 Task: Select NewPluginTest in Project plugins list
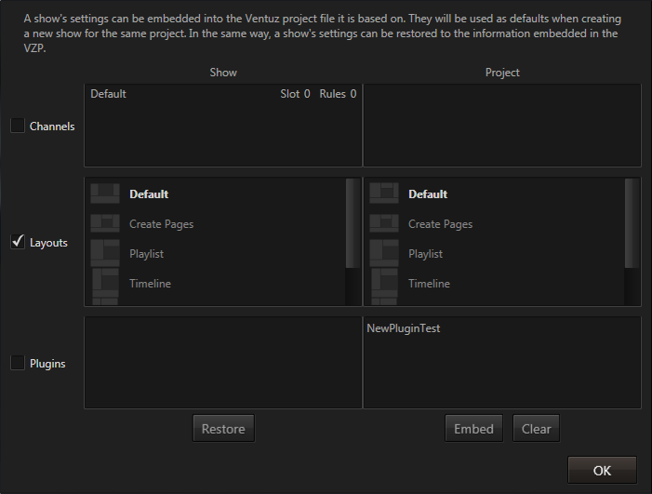(x=403, y=327)
